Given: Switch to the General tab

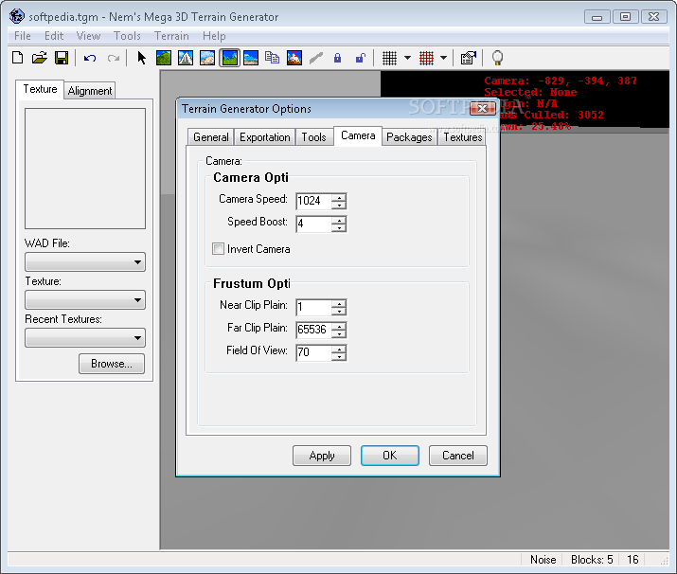Looking at the screenshot, I should 211,137.
